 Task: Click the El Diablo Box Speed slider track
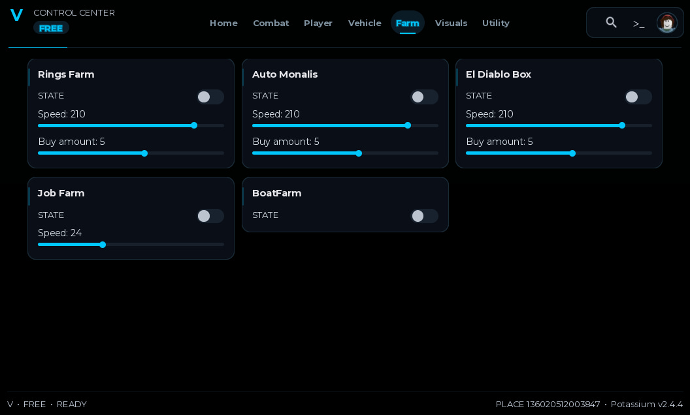(559, 126)
